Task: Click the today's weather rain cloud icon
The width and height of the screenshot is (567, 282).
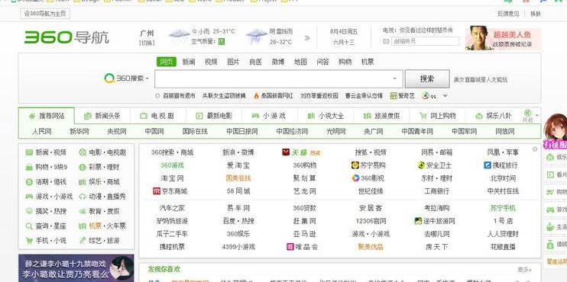Action: tap(179, 36)
